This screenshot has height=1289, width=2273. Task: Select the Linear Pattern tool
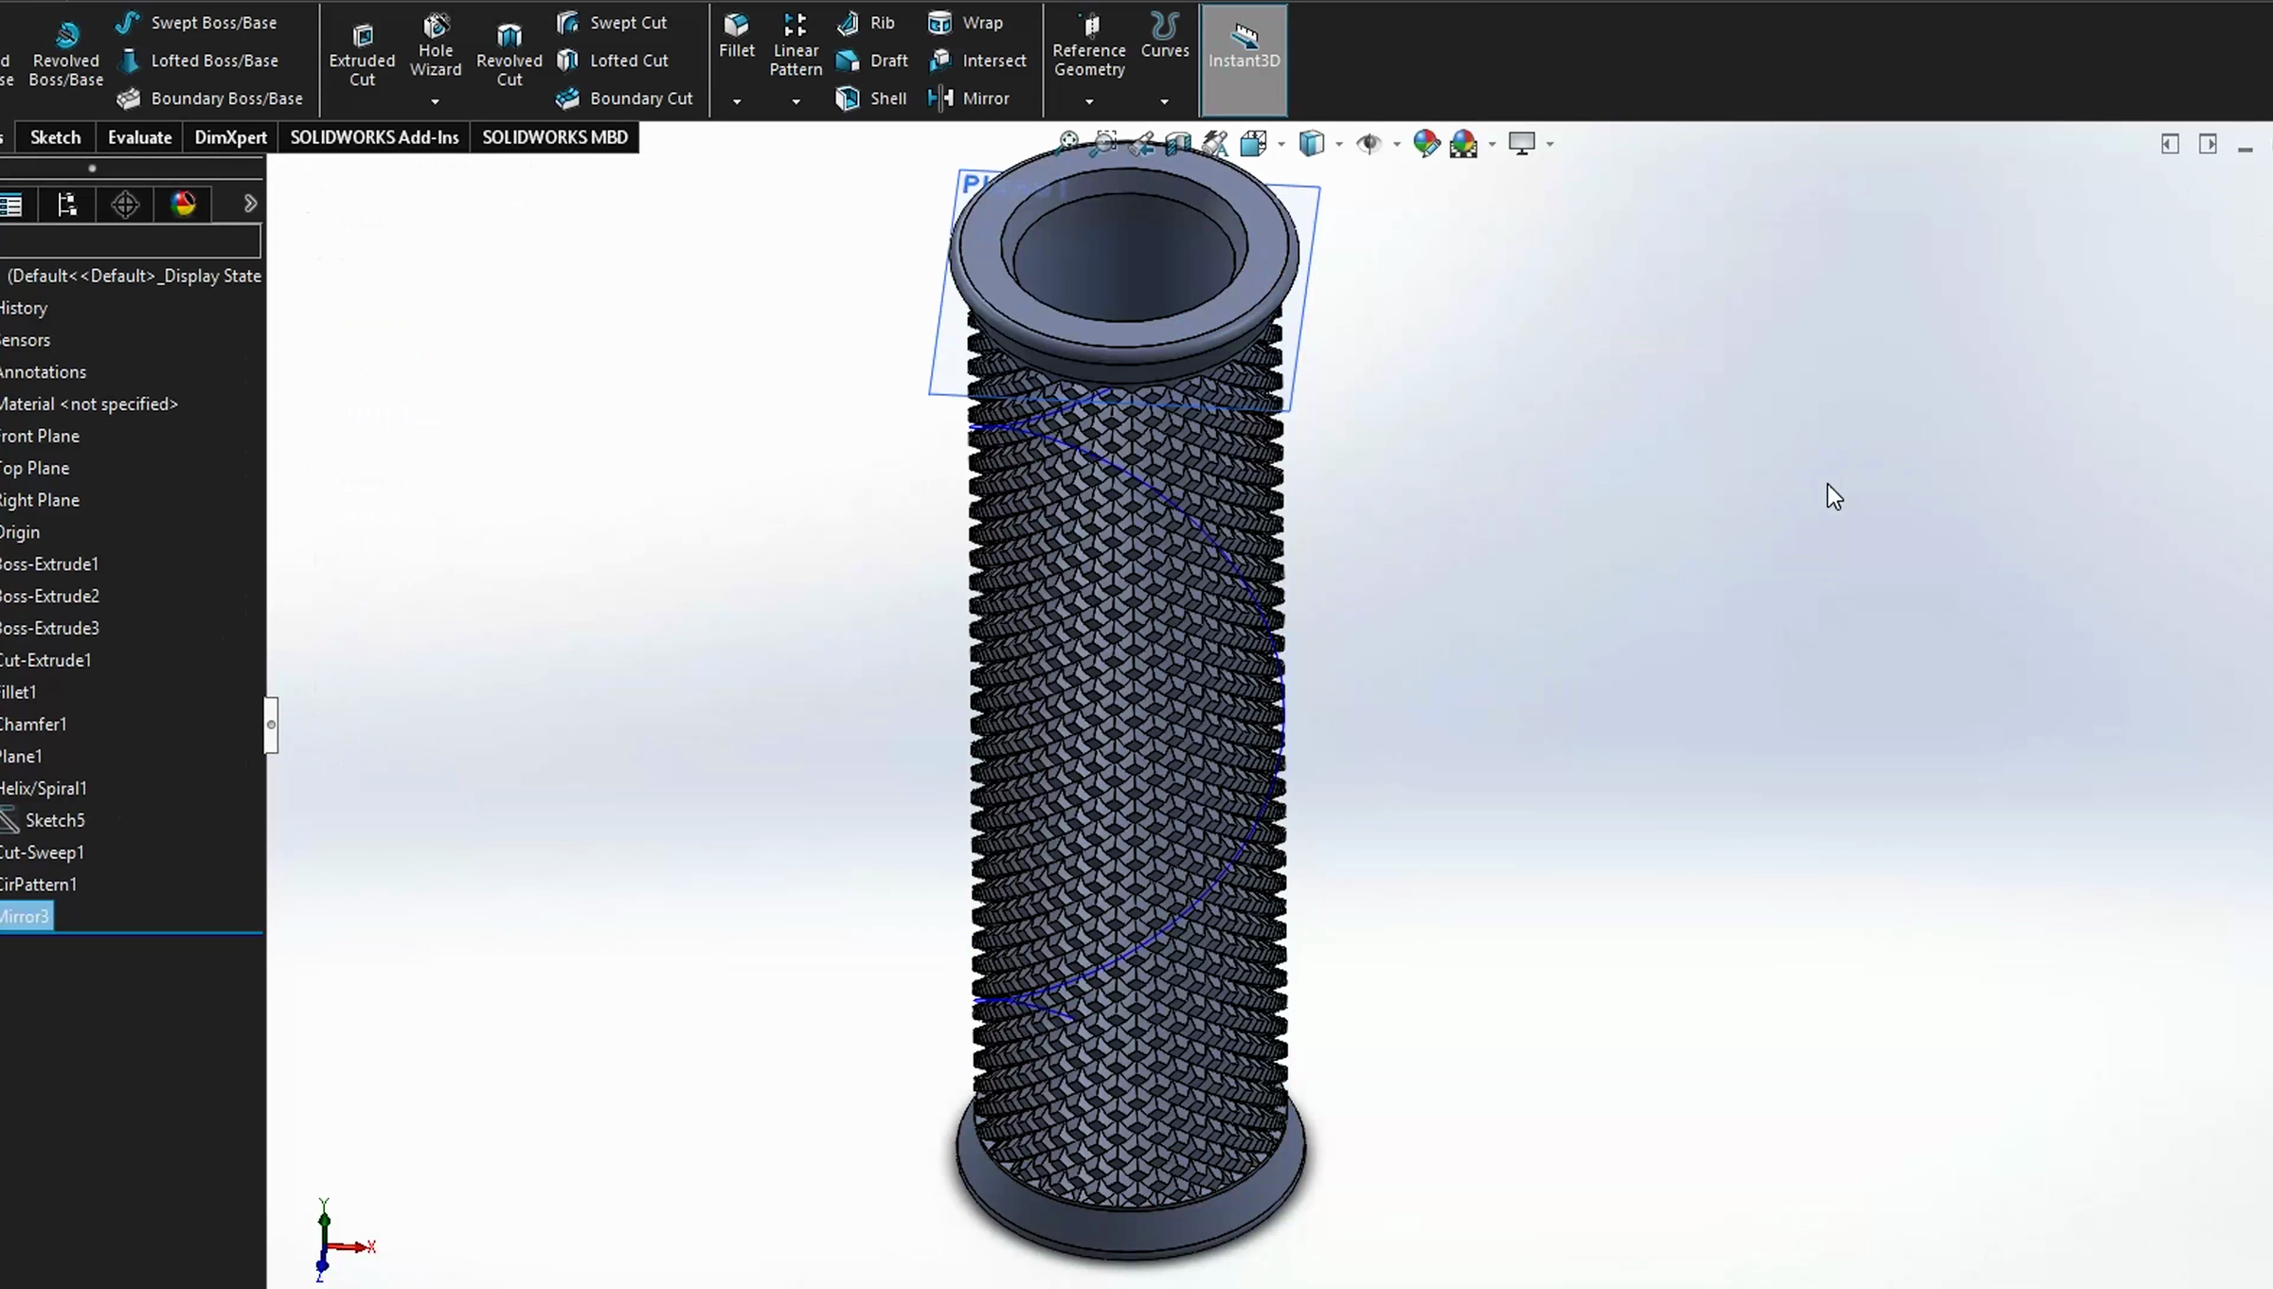pos(795,45)
